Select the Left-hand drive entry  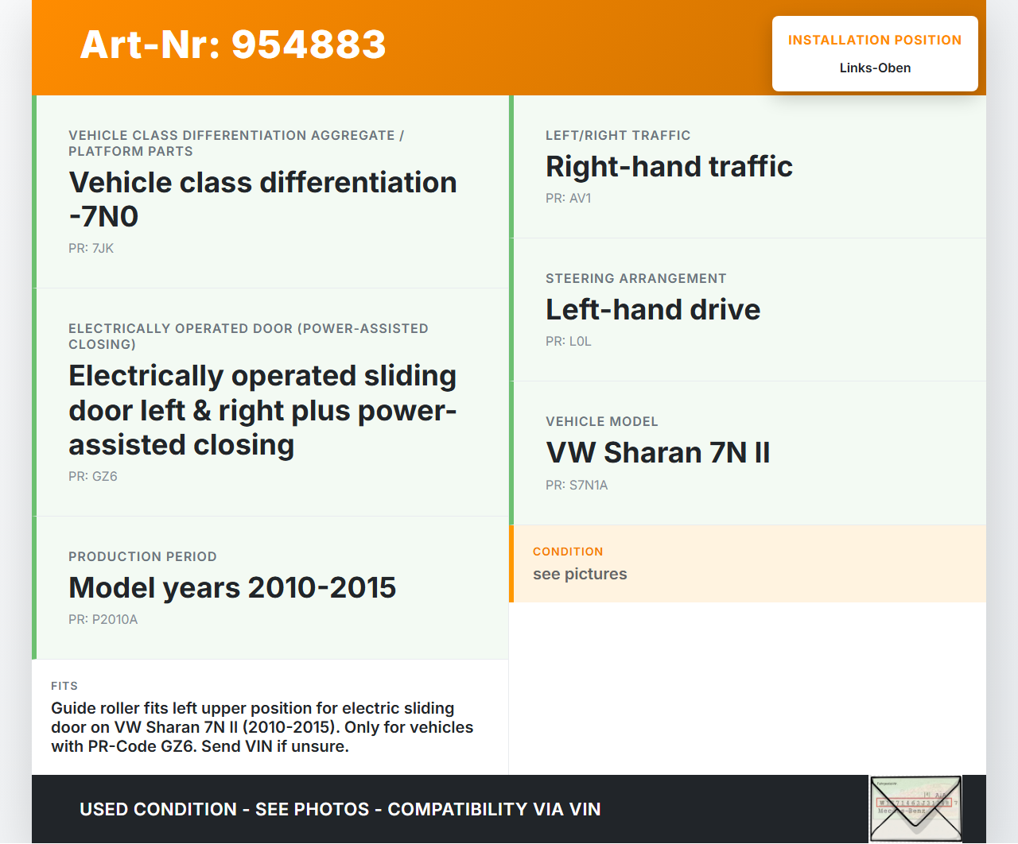tap(653, 310)
